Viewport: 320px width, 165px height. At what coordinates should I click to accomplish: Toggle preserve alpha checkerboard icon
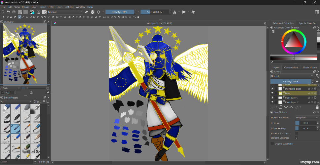(x=93, y=12)
